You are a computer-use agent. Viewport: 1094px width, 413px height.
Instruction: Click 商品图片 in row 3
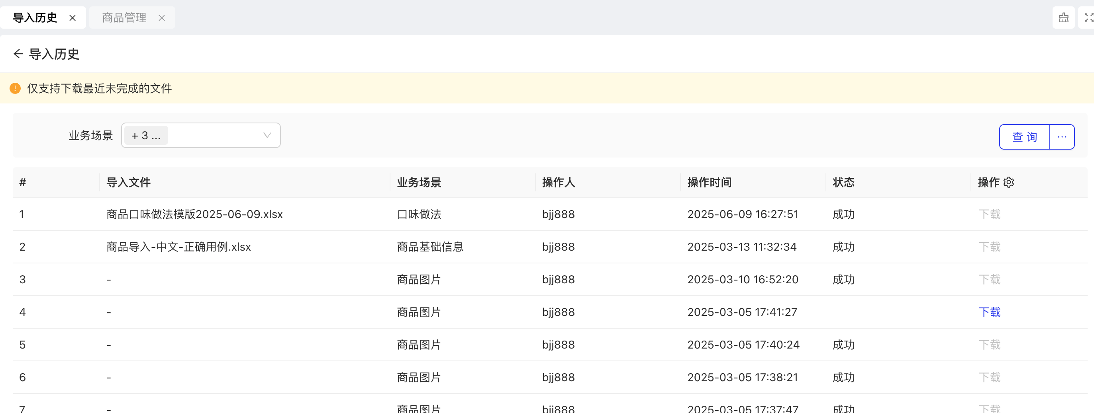pos(419,279)
